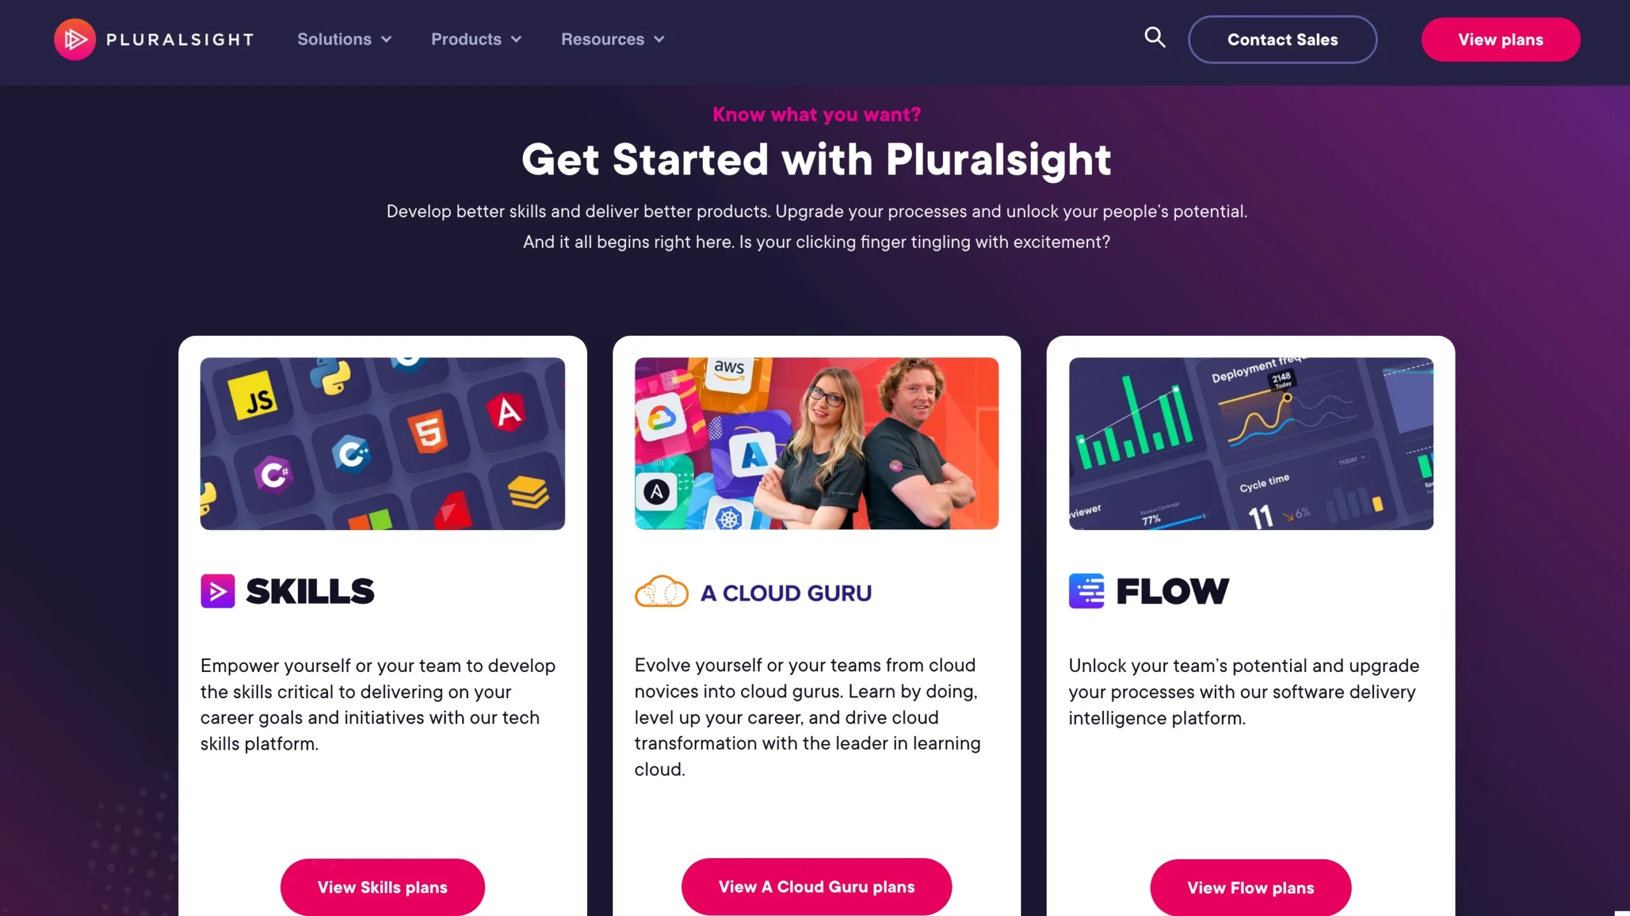Image resolution: width=1630 pixels, height=916 pixels.
Task: Open the Solutions navigation menu
Action: (x=343, y=39)
